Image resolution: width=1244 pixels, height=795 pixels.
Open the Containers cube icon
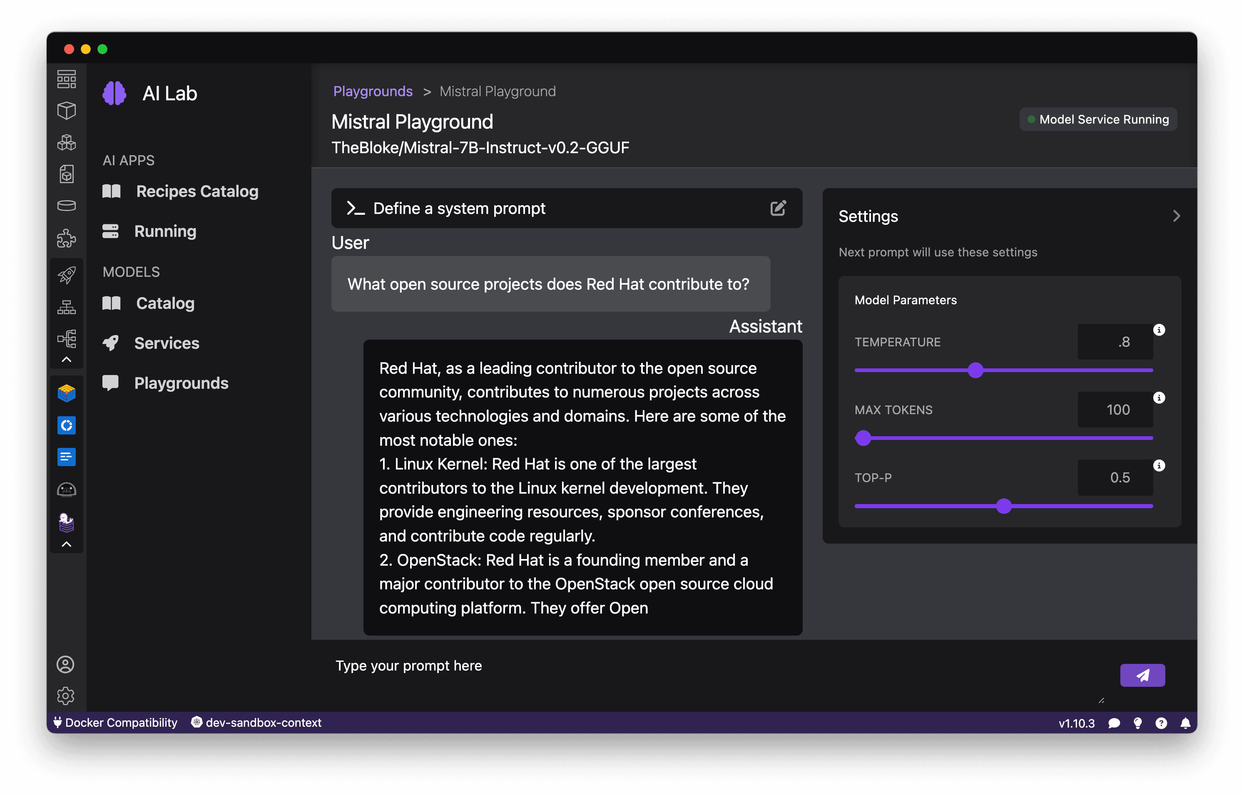pyautogui.click(x=66, y=110)
